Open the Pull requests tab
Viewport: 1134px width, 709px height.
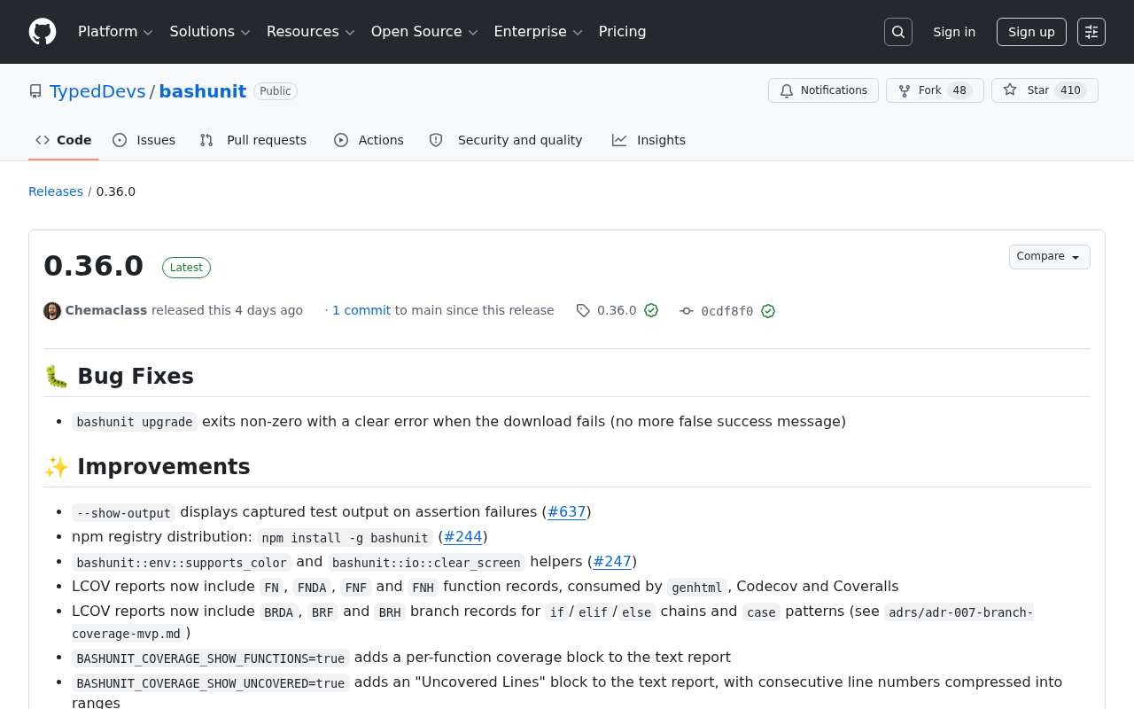[253, 140]
